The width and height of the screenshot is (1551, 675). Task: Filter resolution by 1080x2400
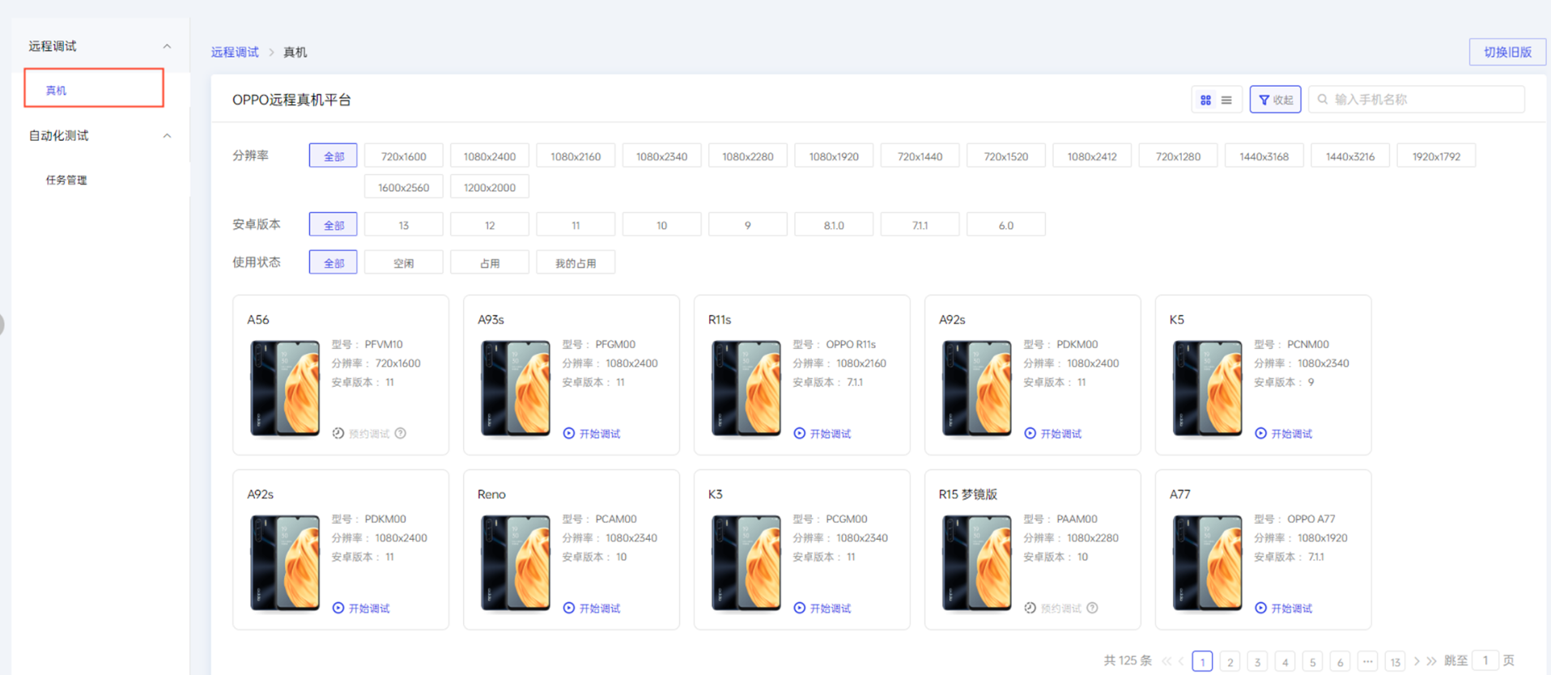pos(489,156)
